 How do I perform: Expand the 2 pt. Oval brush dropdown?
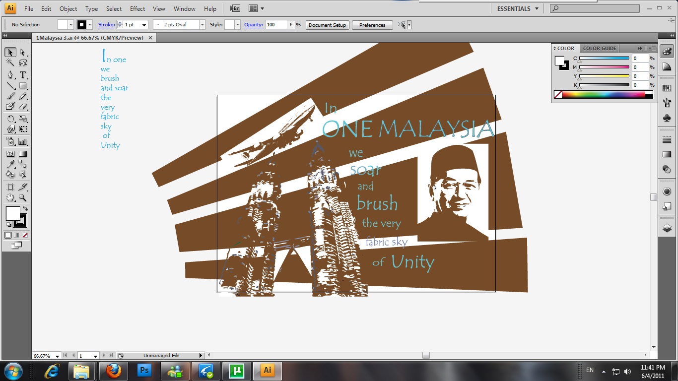click(x=202, y=25)
